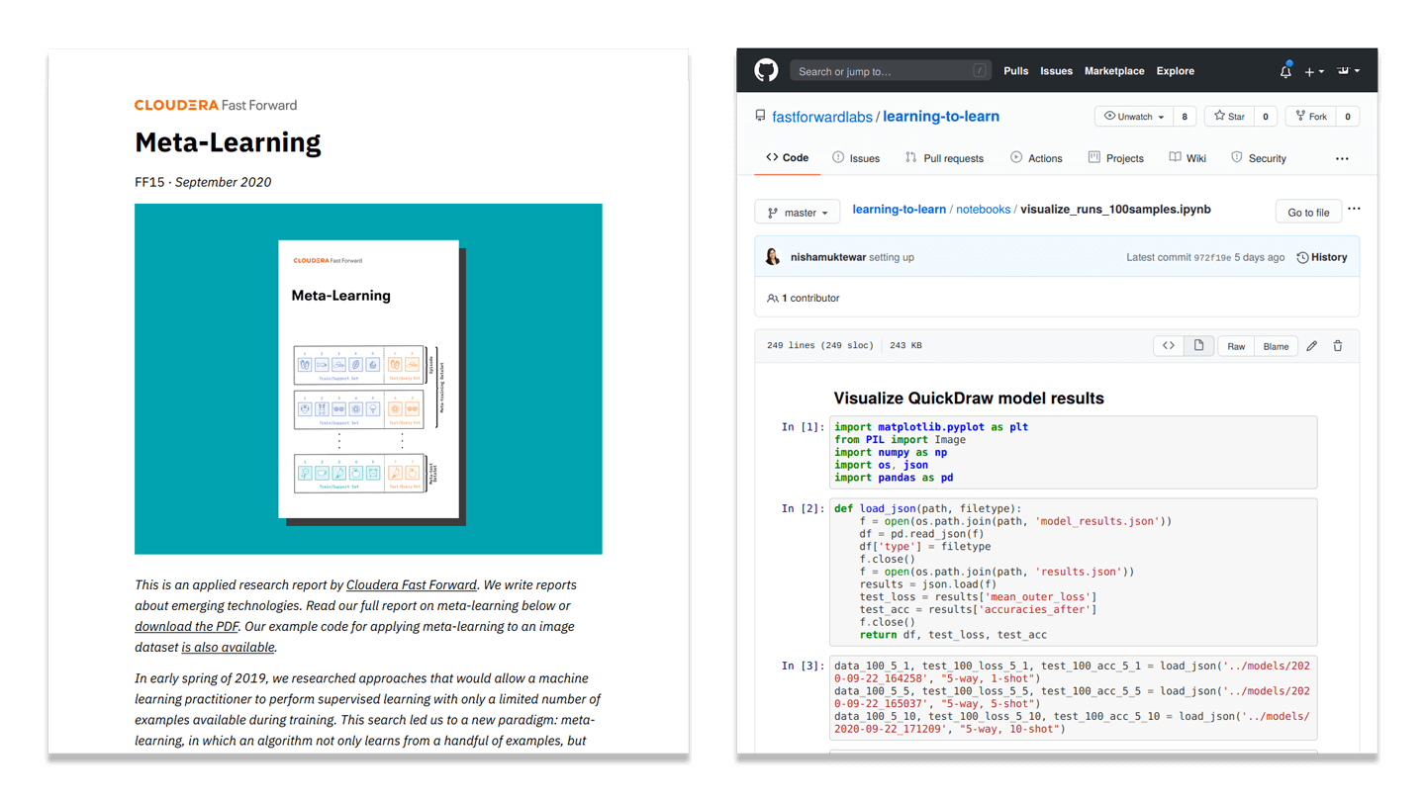Open the file options ellipsis menu
The height and width of the screenshot is (801, 1425).
tap(1354, 210)
